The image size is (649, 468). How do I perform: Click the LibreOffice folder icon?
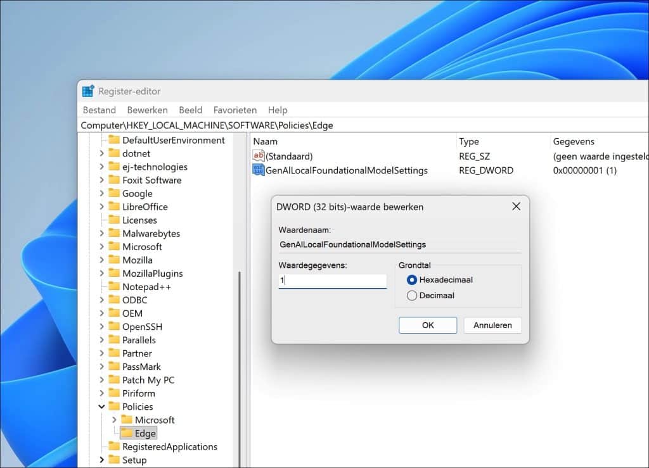pyautogui.click(x=114, y=206)
